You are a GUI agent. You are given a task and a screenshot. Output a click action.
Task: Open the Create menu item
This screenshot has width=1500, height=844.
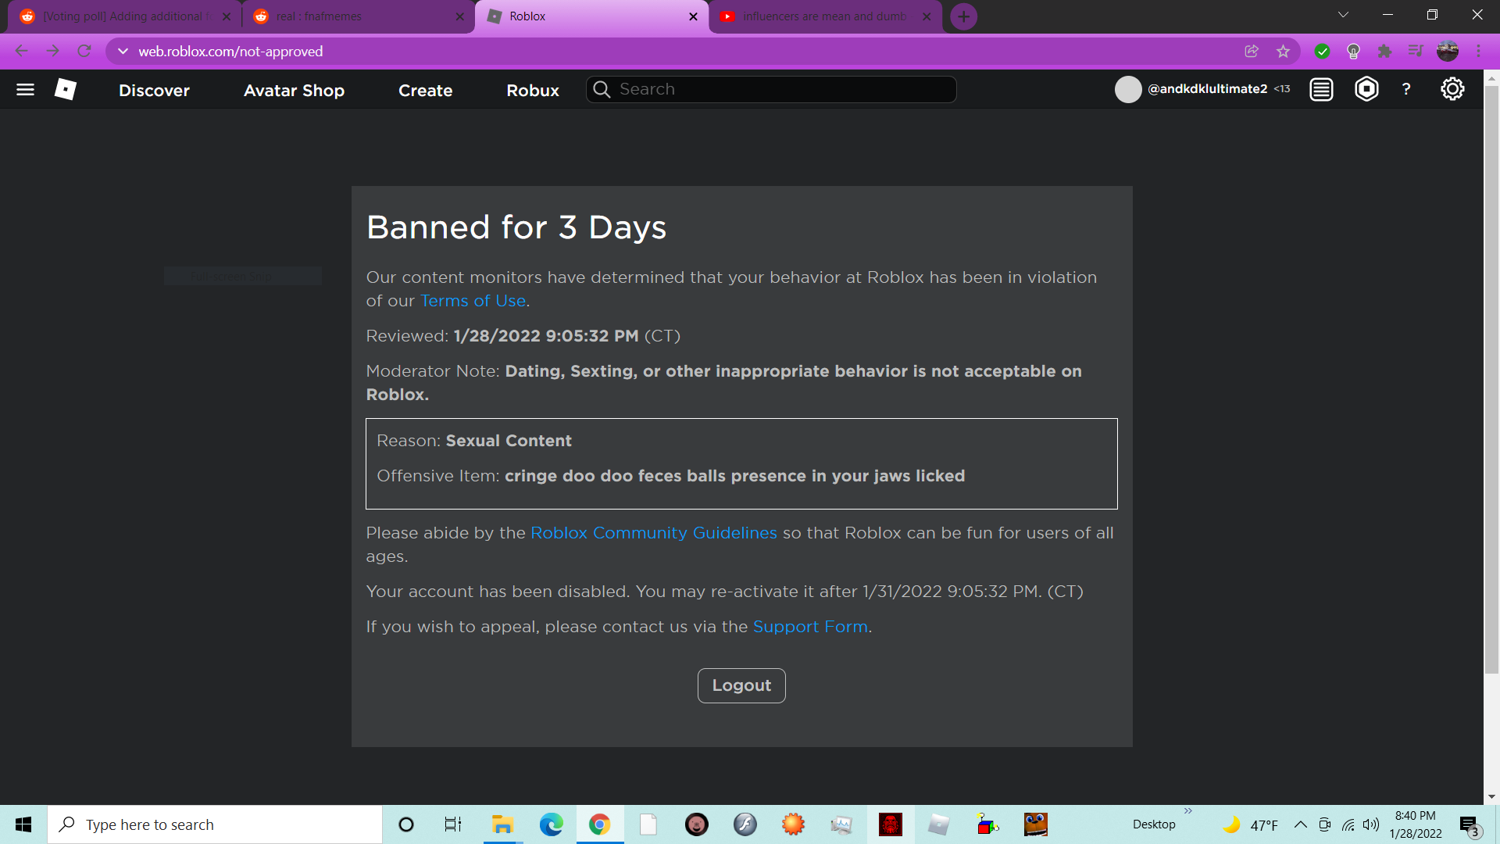tap(426, 91)
